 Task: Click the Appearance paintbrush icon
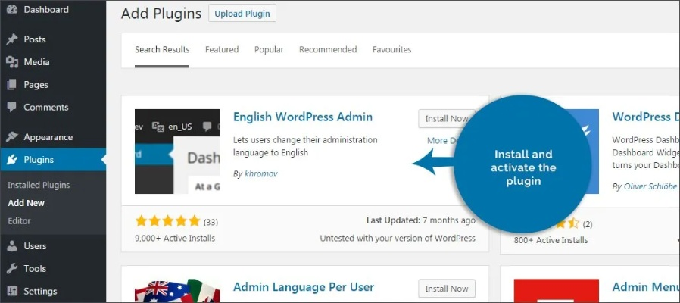11,137
